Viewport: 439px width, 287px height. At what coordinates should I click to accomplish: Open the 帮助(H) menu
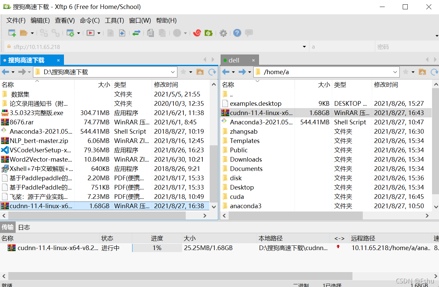tap(166, 20)
